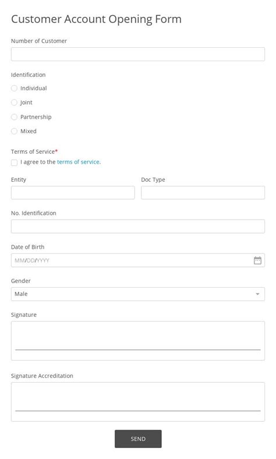Click into the Entity text box
This screenshot has width=276, height=459.
[x=73, y=193]
